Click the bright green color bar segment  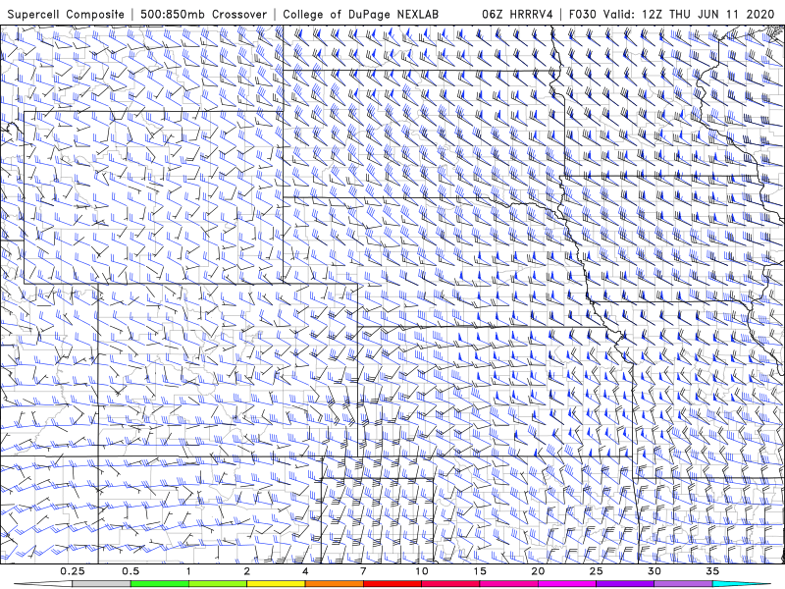[160, 584]
